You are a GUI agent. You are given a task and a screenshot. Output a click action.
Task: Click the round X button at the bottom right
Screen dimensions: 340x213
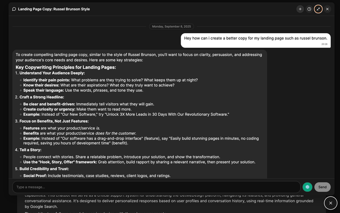pos(330,203)
